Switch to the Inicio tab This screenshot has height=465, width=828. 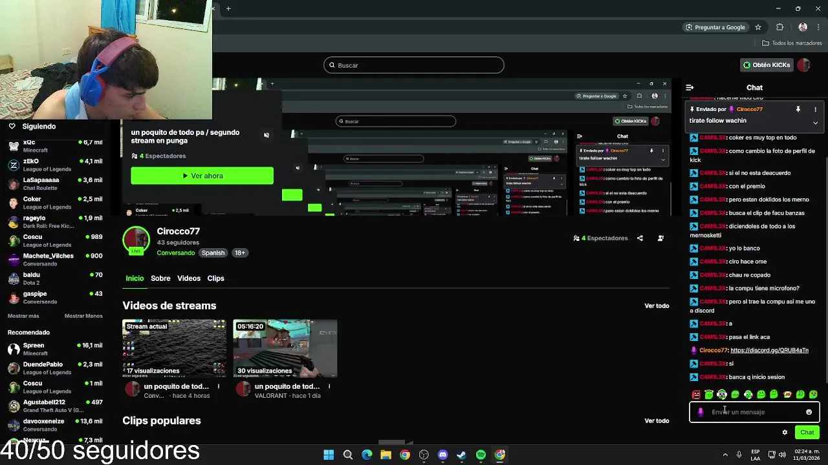135,278
